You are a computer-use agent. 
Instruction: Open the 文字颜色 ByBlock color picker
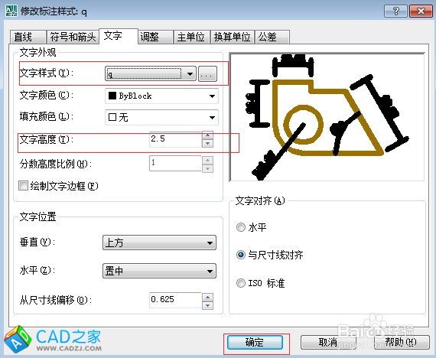(161, 96)
